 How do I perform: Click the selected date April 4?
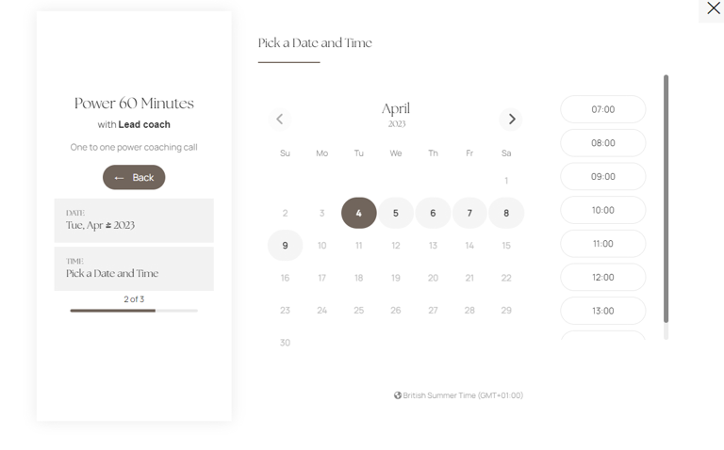[x=358, y=213]
